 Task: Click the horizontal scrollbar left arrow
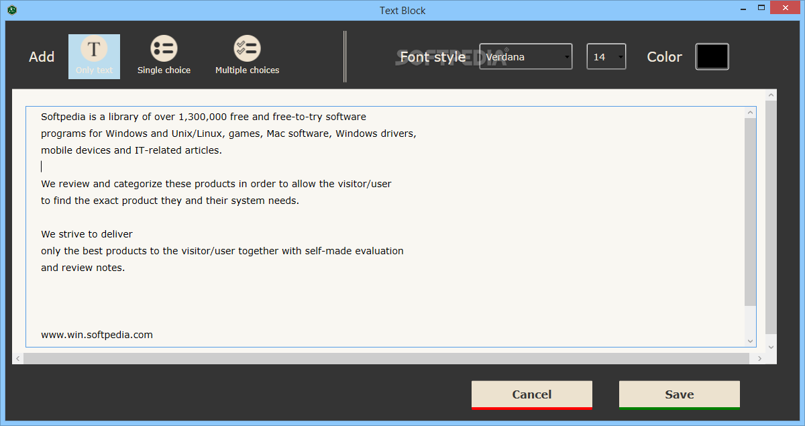coord(18,359)
